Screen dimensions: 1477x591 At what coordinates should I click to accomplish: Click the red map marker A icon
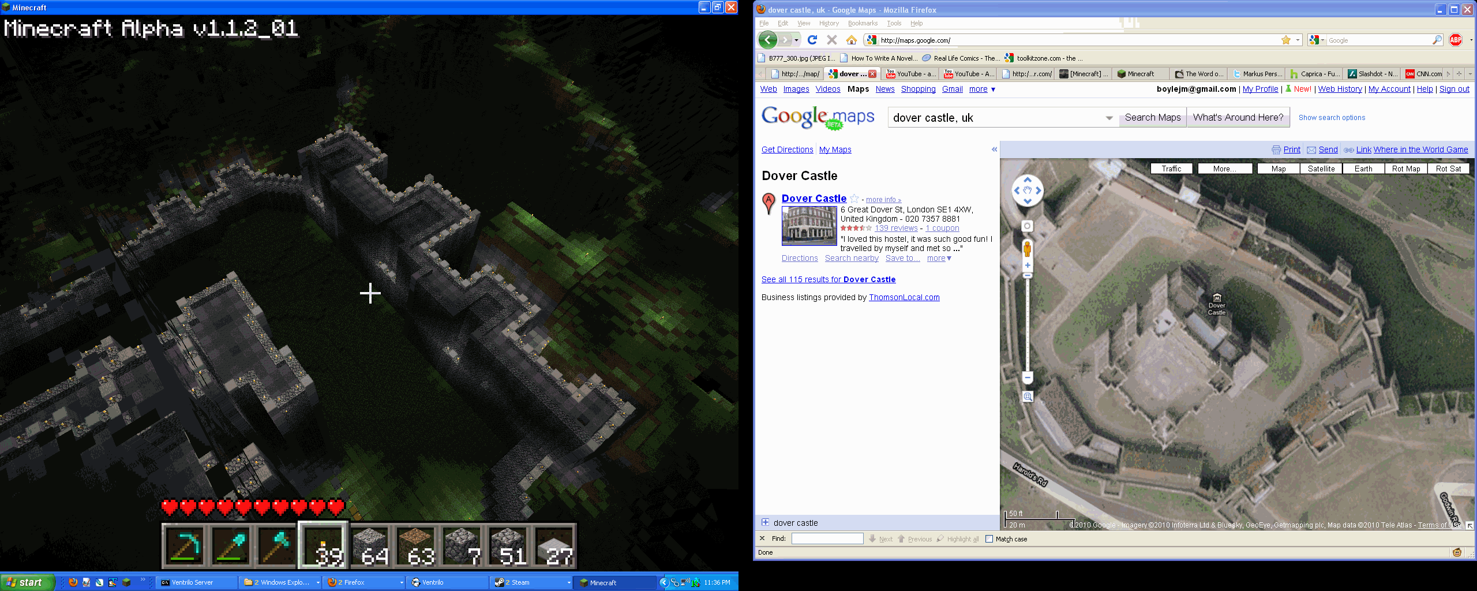[x=769, y=203]
